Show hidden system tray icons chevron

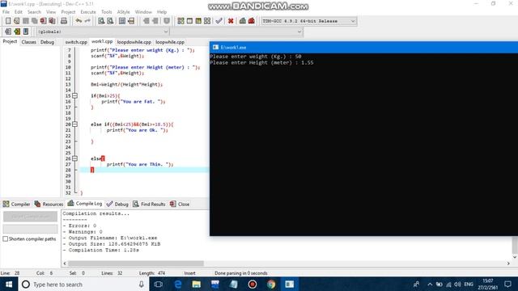click(x=430, y=284)
